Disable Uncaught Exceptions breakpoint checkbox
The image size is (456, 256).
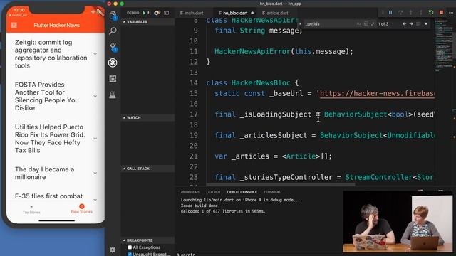pyautogui.click(x=130, y=255)
